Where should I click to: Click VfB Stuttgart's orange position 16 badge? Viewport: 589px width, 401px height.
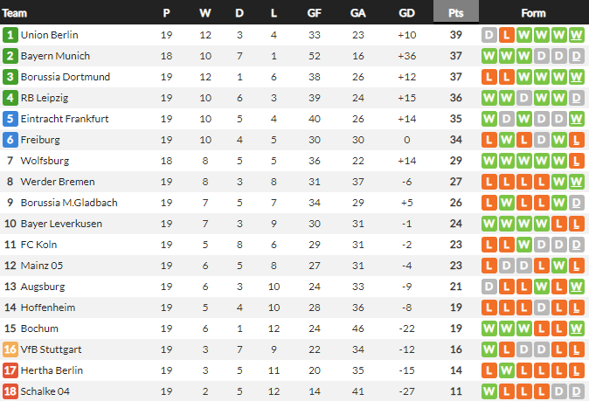point(10,349)
